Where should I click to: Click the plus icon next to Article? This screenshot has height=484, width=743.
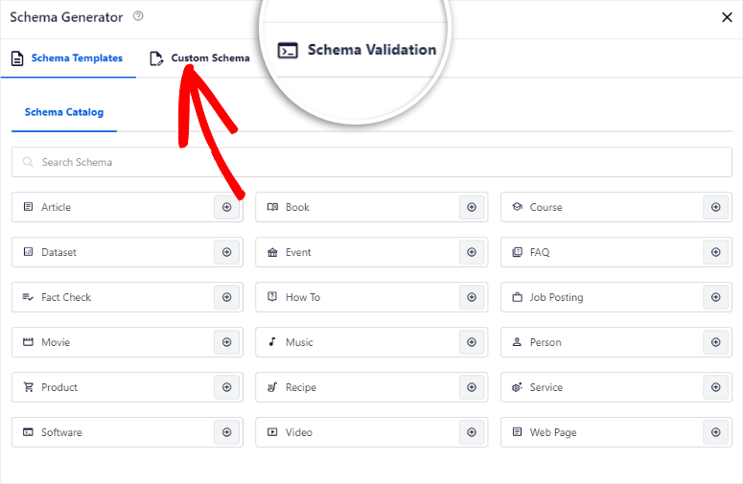point(227,207)
